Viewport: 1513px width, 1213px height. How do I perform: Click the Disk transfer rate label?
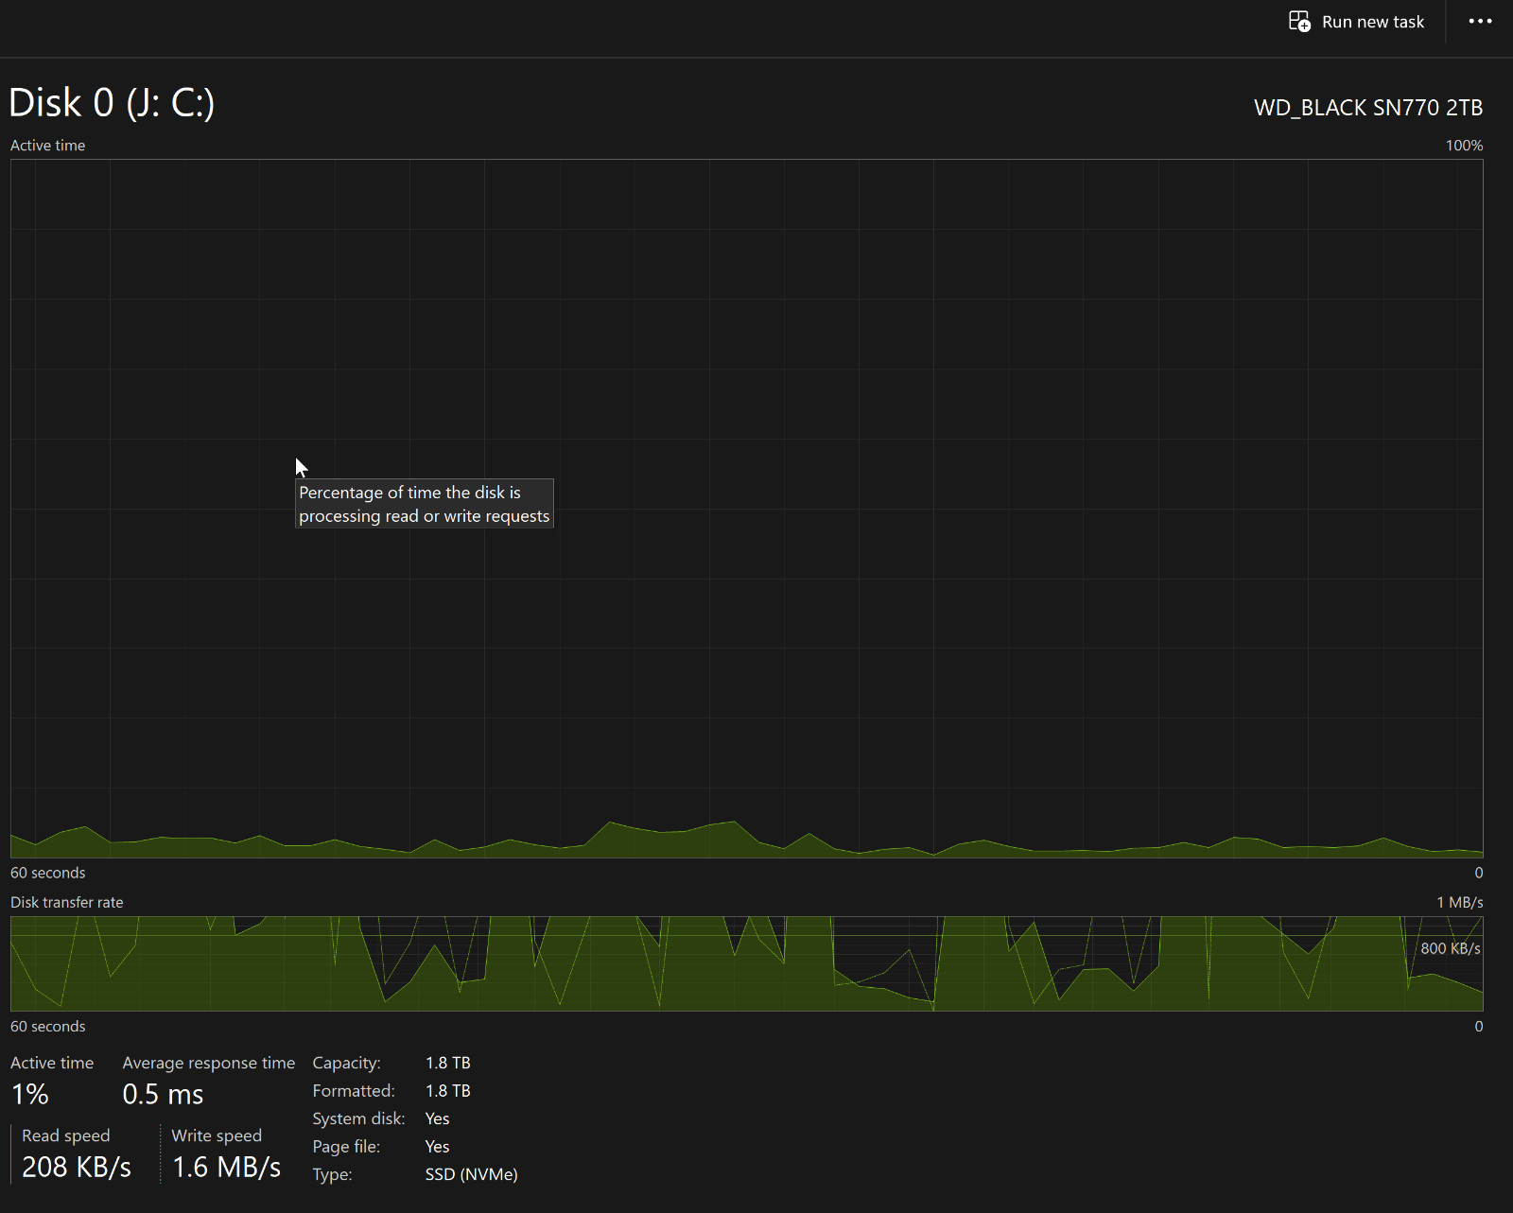pyautogui.click(x=66, y=903)
